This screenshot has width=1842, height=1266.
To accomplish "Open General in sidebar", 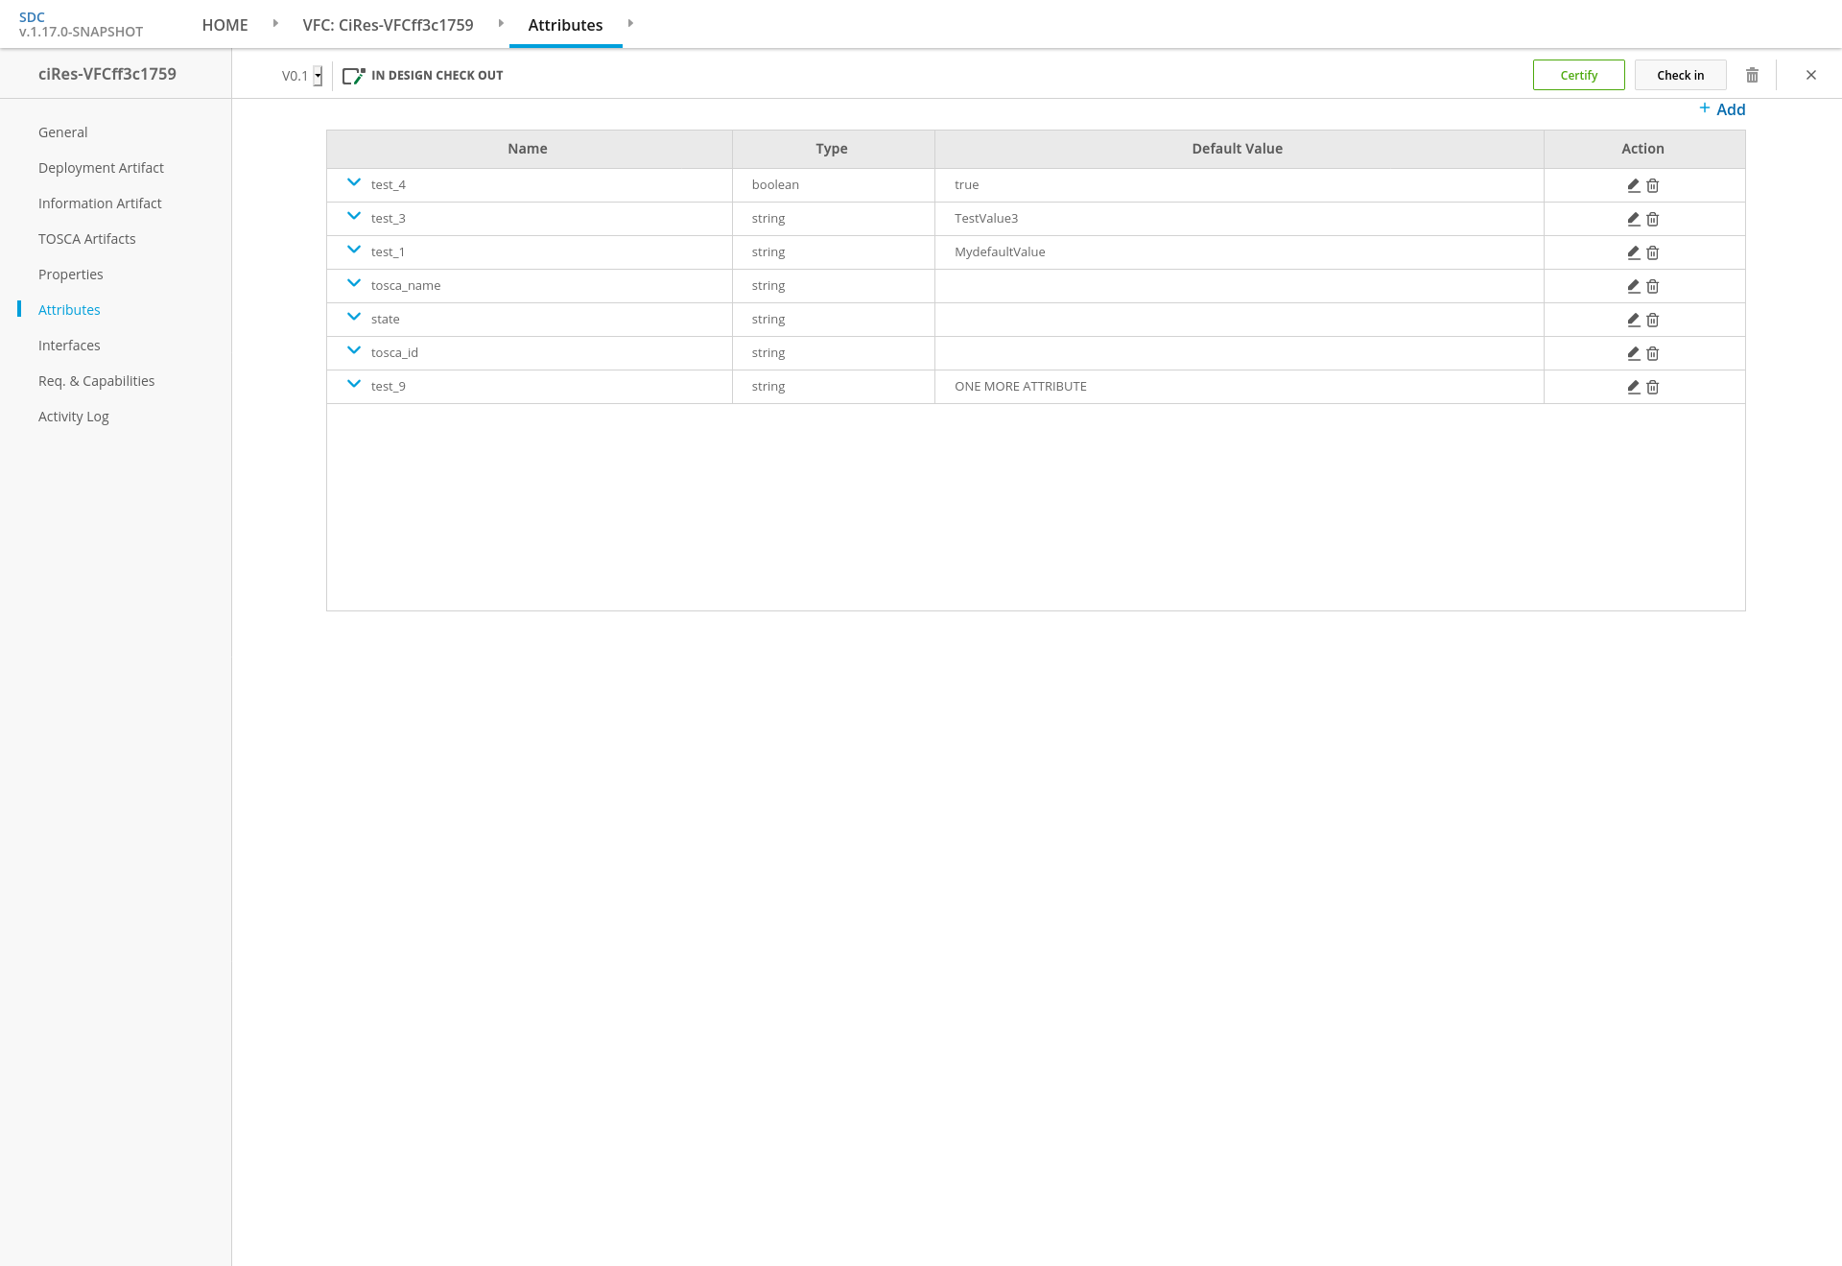I will (x=62, y=132).
